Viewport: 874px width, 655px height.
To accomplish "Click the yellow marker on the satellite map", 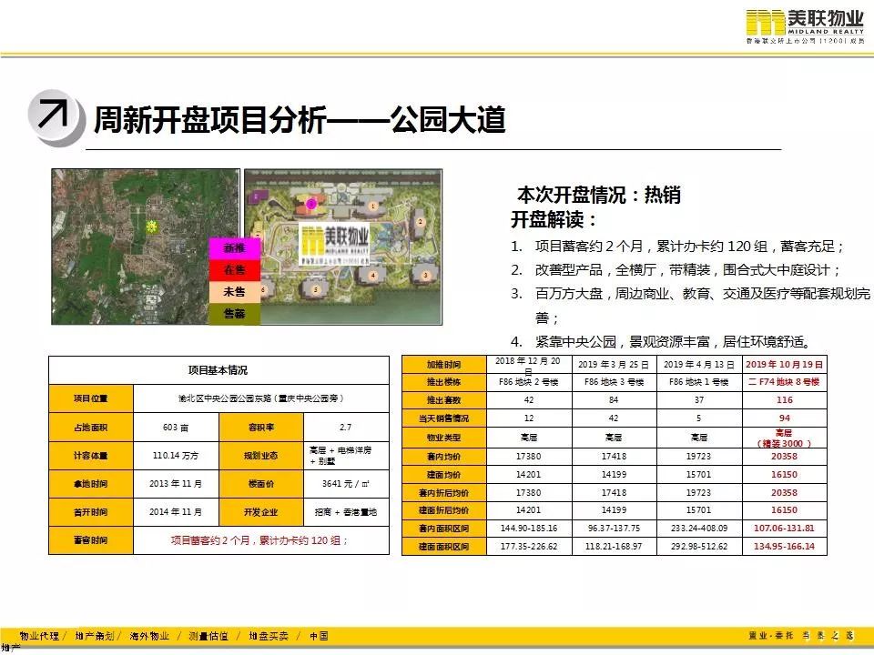I will pos(151,227).
